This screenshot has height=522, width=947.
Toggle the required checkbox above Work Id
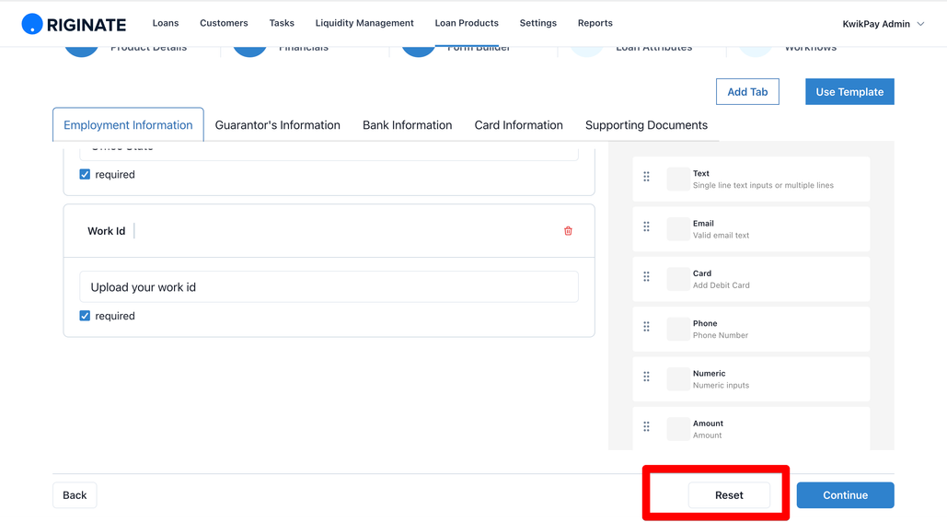tap(85, 174)
